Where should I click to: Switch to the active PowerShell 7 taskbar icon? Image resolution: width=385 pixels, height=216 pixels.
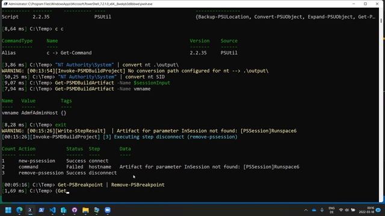(31, 210)
